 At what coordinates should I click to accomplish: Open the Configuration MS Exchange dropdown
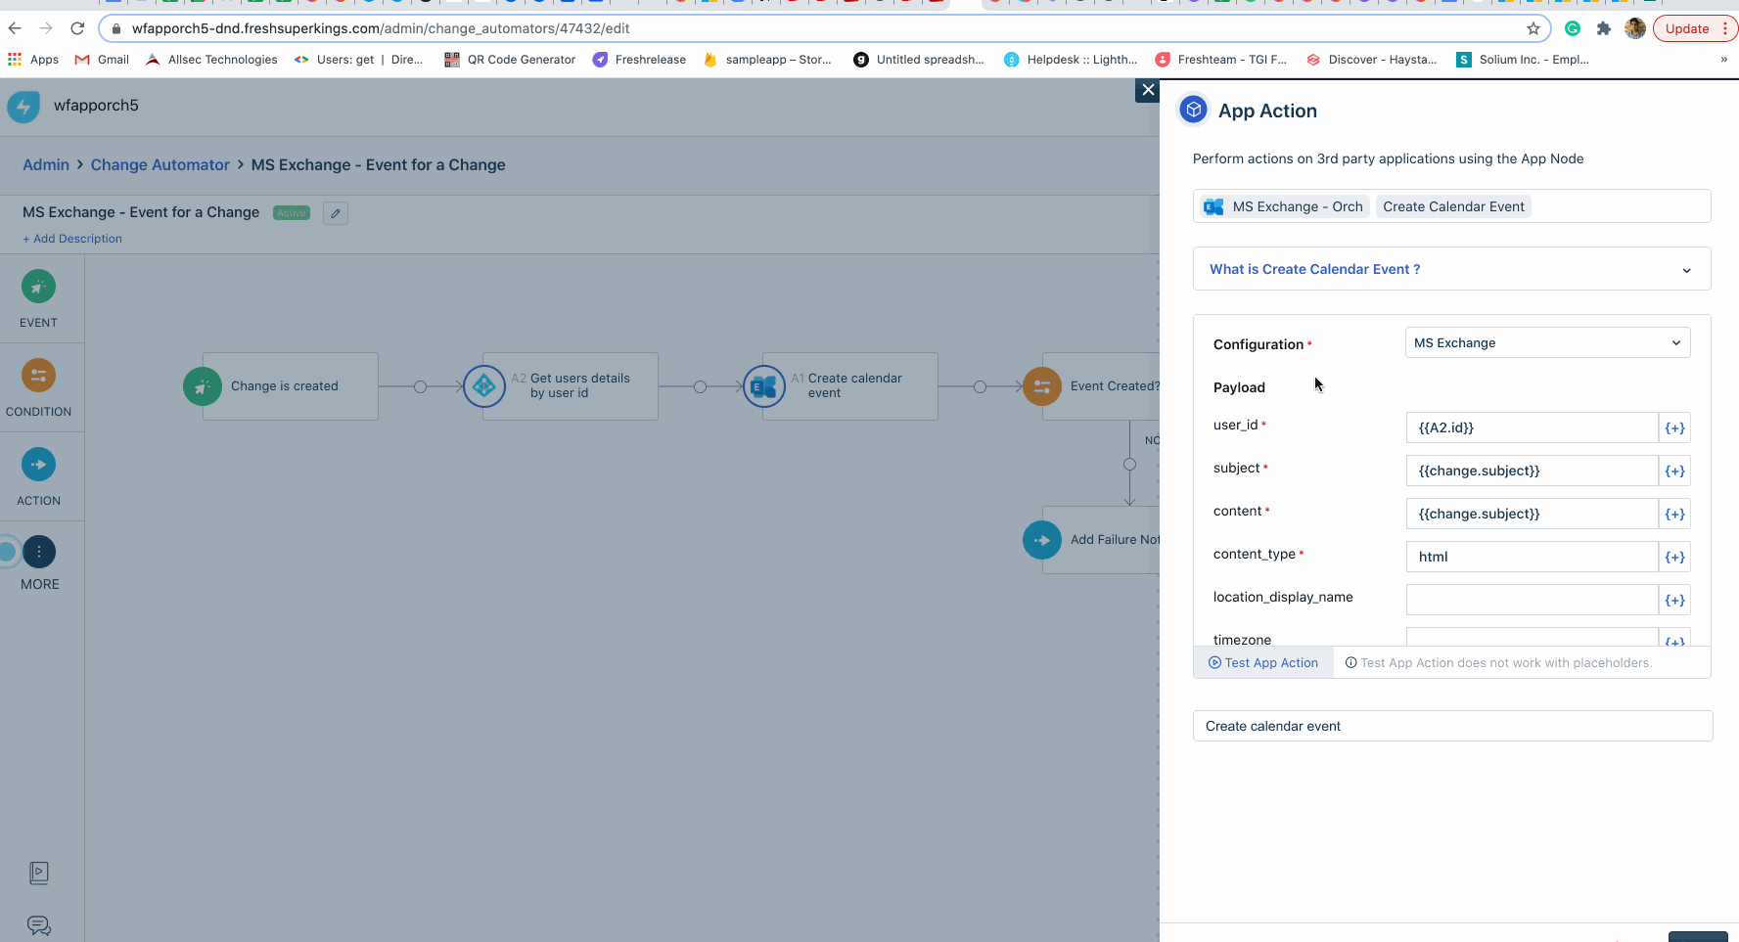tap(1547, 343)
